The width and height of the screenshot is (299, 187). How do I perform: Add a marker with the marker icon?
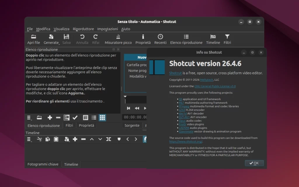pos(119,139)
